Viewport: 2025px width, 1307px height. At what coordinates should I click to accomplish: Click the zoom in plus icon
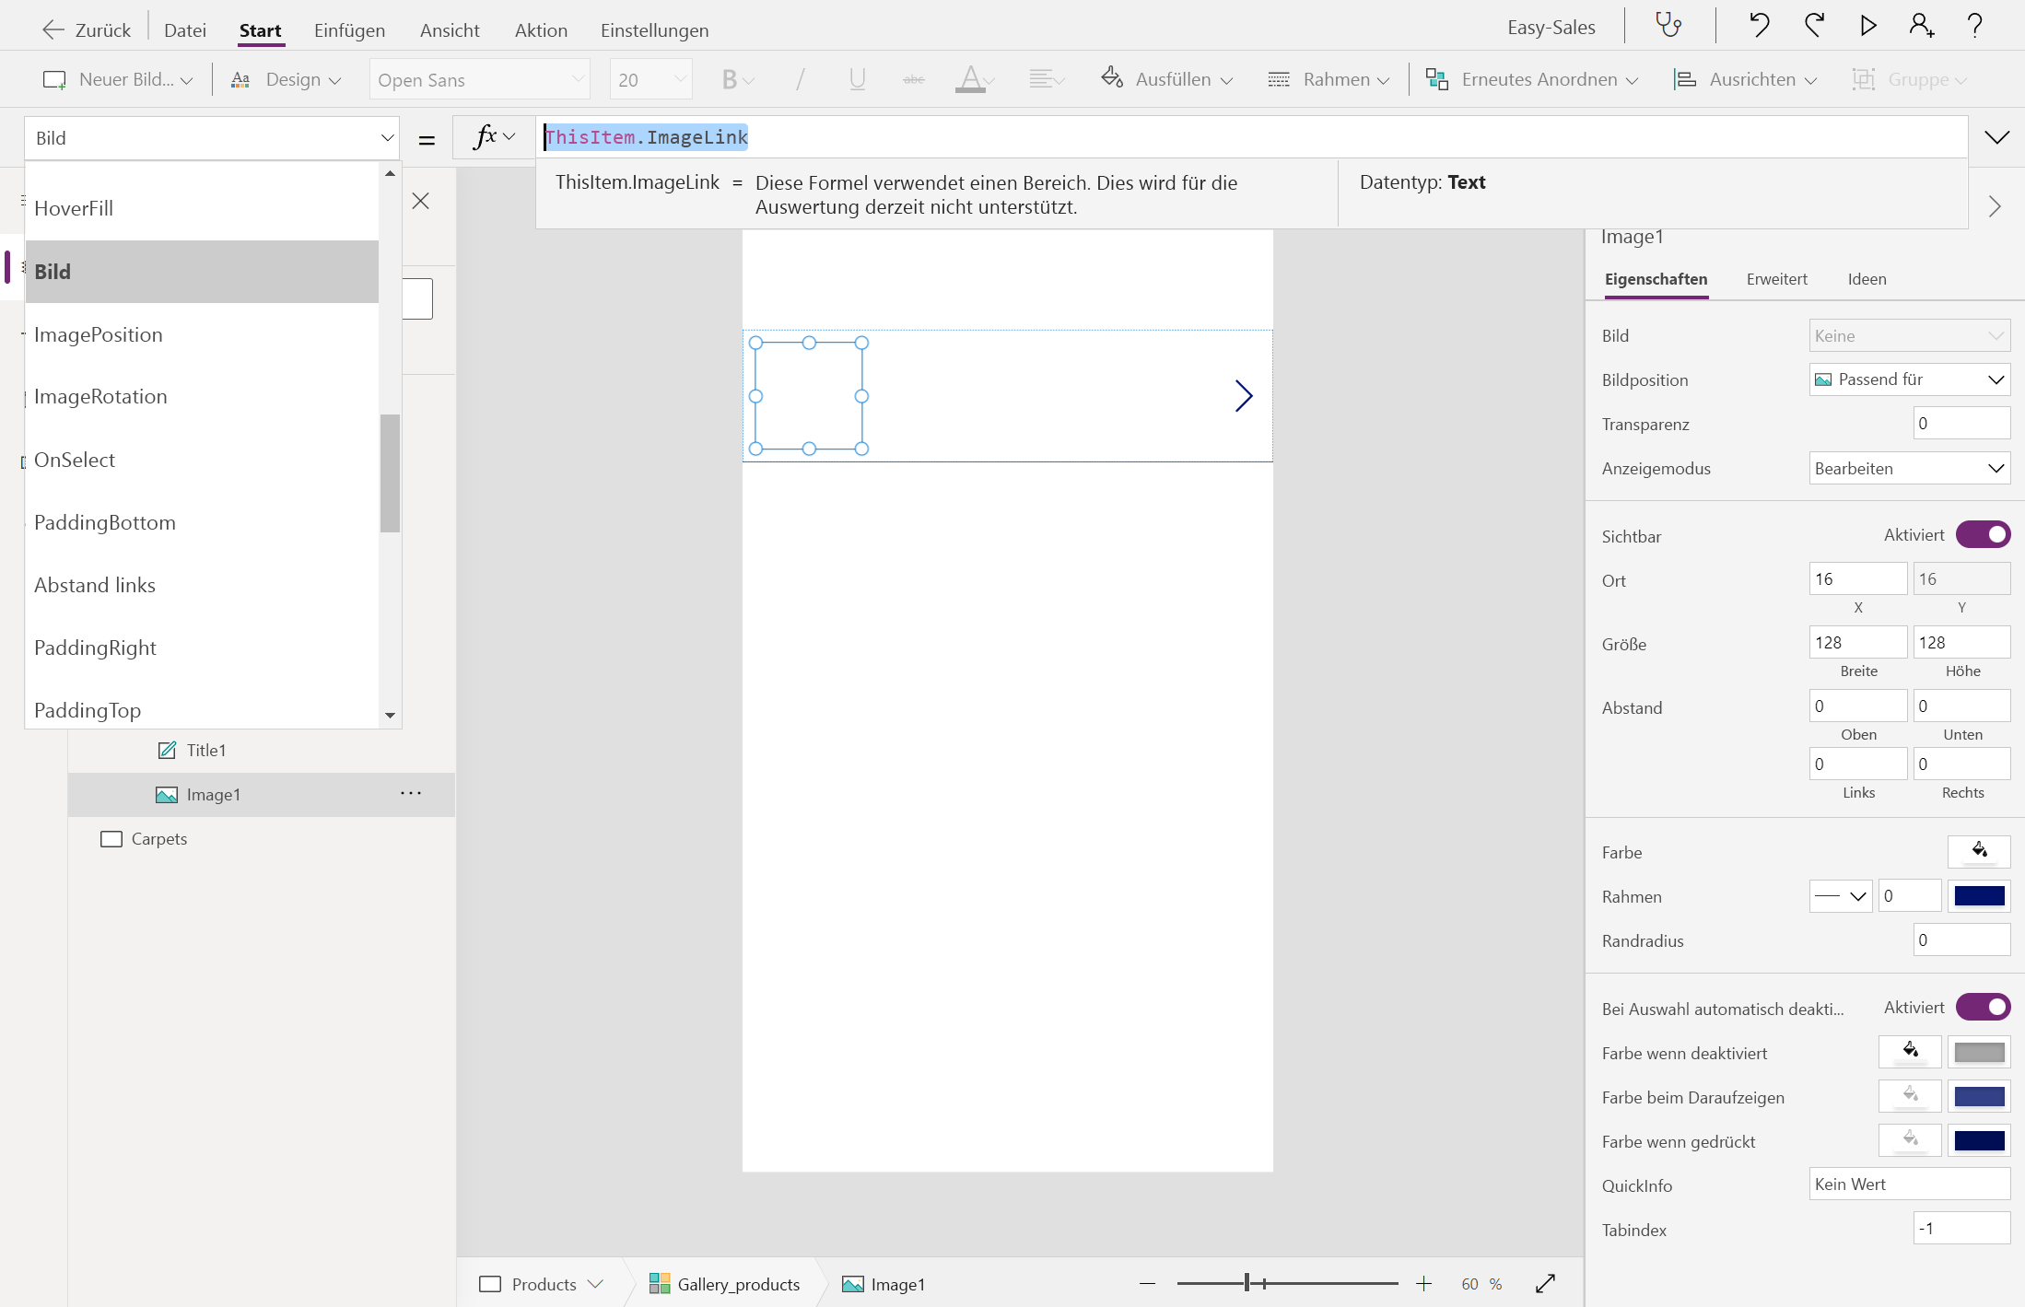tap(1423, 1283)
